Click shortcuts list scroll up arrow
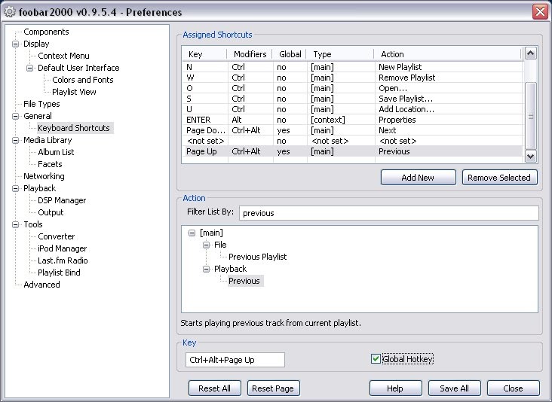The image size is (552, 402). [x=531, y=53]
